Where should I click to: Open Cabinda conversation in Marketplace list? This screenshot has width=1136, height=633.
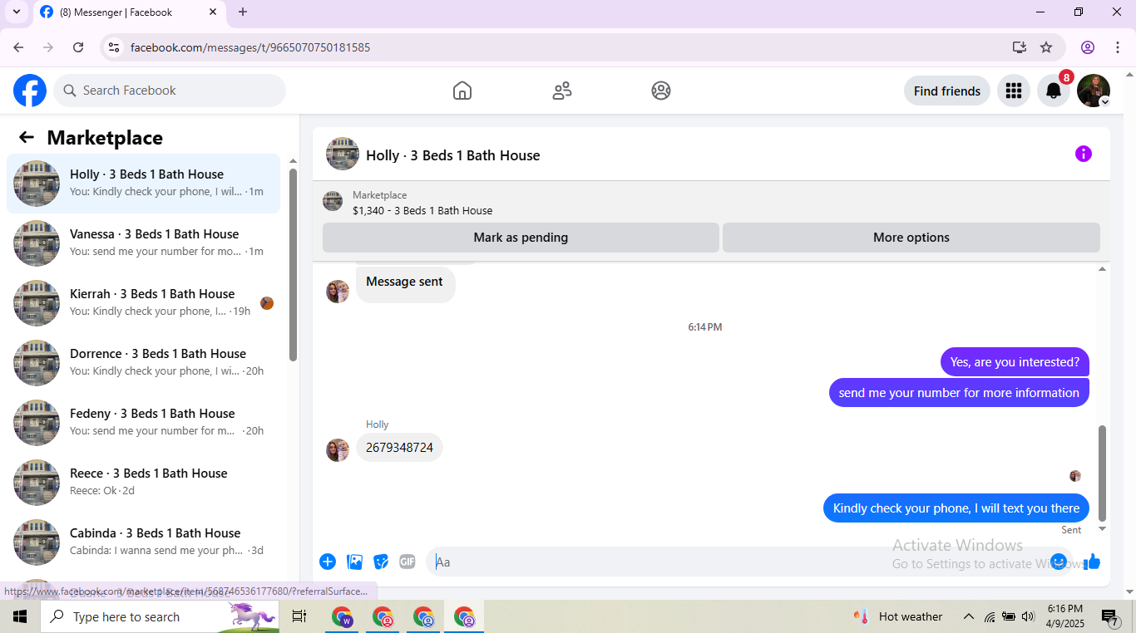point(143,542)
